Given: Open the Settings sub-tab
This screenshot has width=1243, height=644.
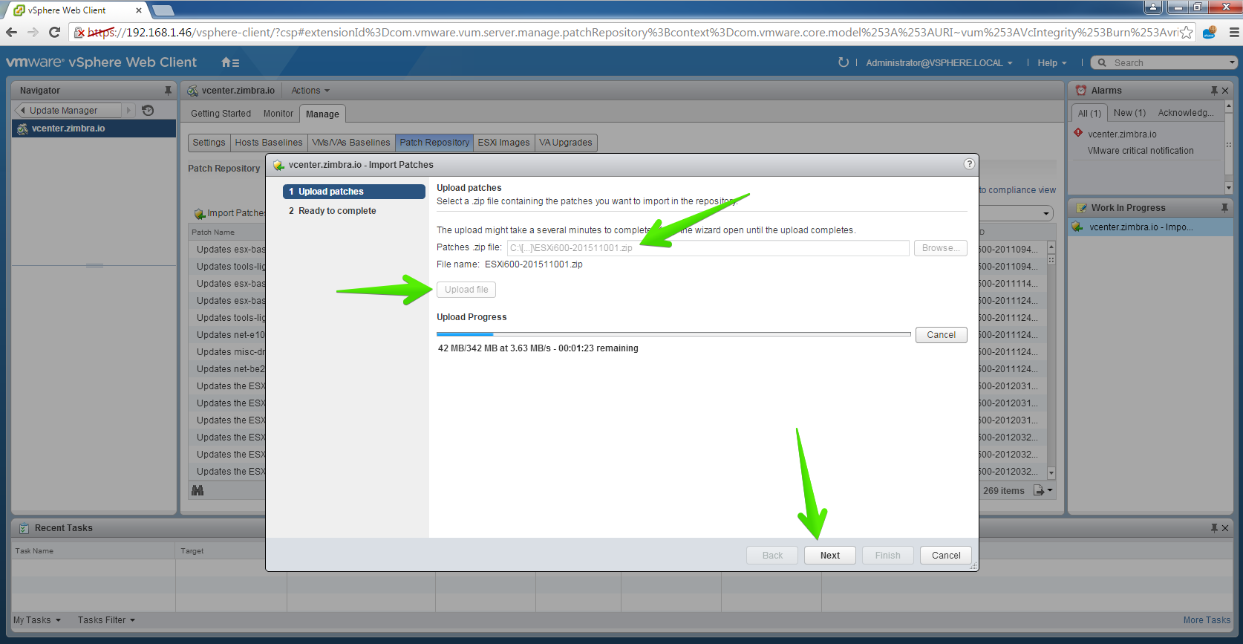Looking at the screenshot, I should [x=209, y=143].
